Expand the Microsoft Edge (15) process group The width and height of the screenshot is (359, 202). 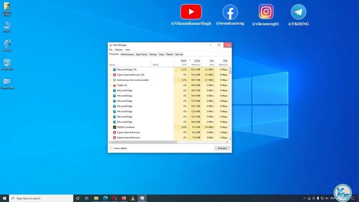pos(110,70)
